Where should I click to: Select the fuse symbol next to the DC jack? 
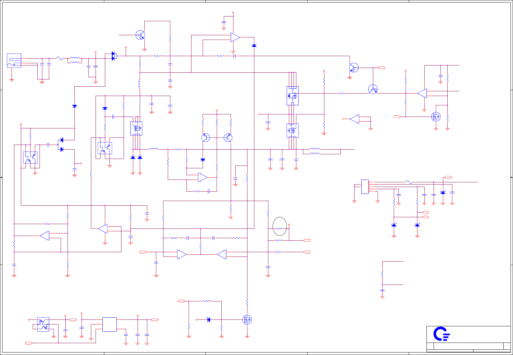pyautogui.click(x=59, y=58)
